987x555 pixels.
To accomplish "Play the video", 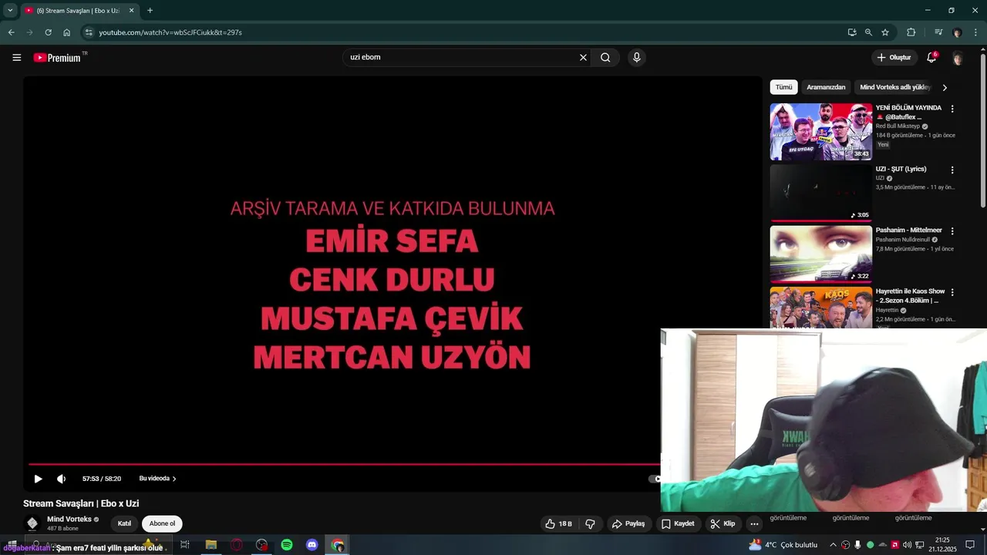I will (x=38, y=479).
